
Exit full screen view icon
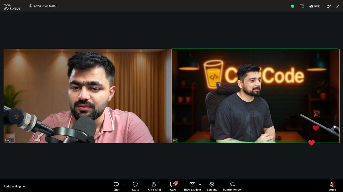(338, 6)
